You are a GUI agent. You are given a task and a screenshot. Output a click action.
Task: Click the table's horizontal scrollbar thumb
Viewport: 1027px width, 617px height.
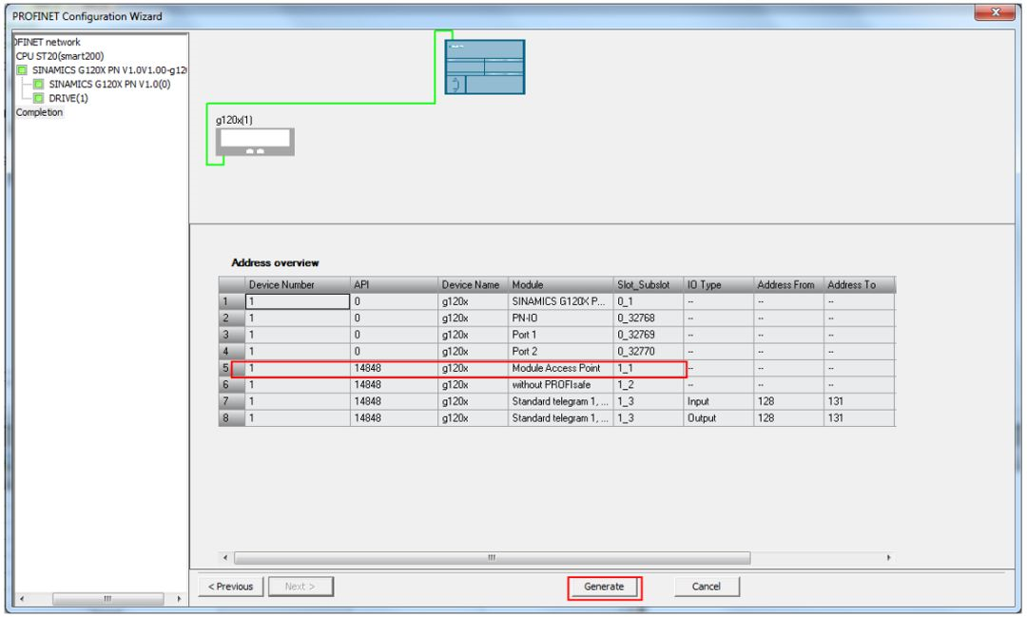[x=492, y=558]
